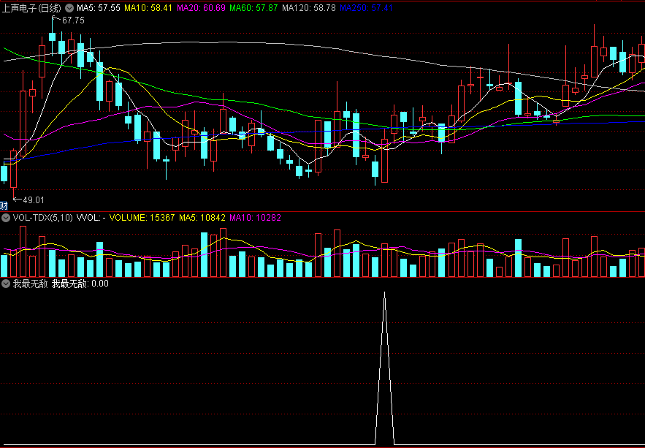
Task: Select the candlestick marked with the 49.01 low
Action: pyautogui.click(x=14, y=169)
